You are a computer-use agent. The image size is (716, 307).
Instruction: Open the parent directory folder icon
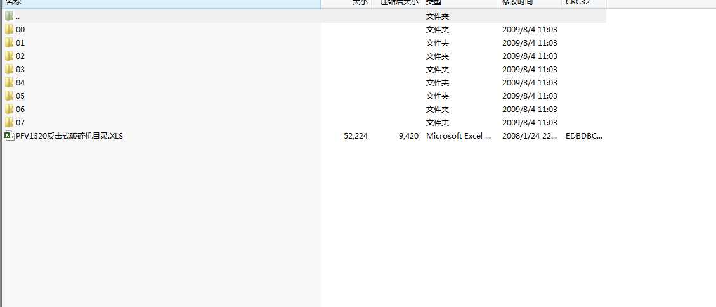point(9,16)
